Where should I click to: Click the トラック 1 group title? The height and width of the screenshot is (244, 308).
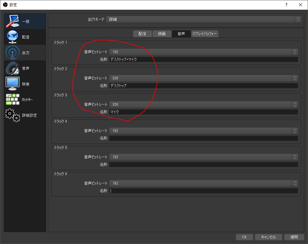click(x=60, y=42)
